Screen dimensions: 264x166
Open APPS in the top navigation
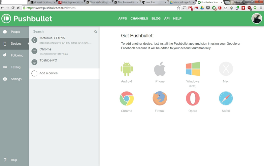(x=122, y=19)
